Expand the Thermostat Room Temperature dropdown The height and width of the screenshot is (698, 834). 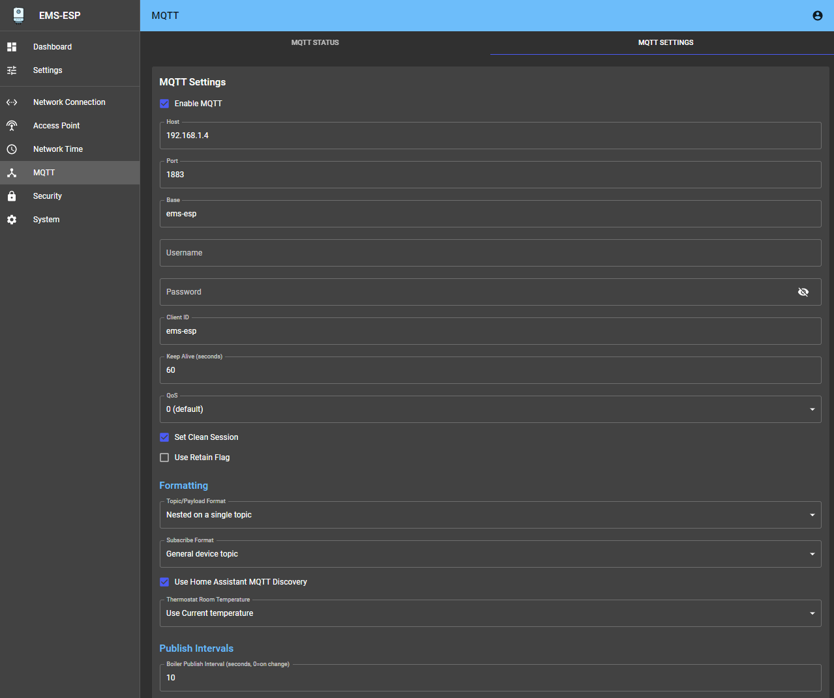click(x=490, y=613)
